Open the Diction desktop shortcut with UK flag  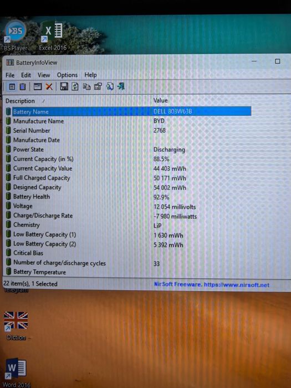(16, 326)
